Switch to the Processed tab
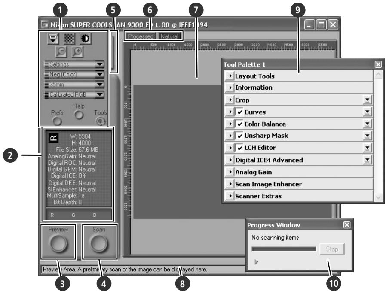 click(140, 36)
